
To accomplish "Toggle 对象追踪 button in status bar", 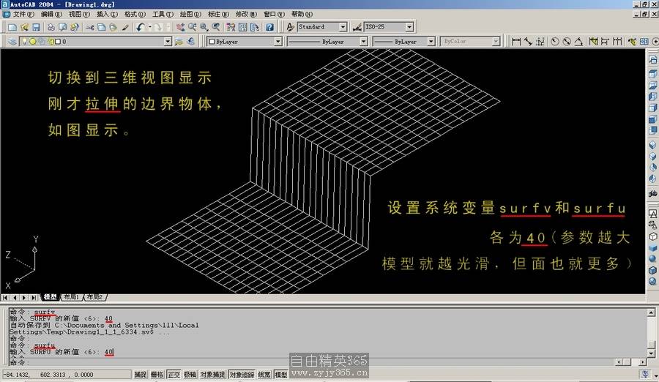I will pos(241,375).
